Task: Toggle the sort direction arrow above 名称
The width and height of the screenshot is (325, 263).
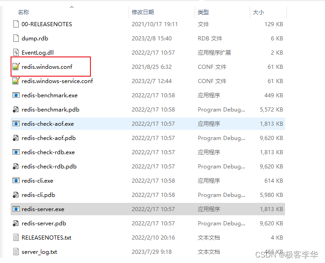Action: click(72, 7)
